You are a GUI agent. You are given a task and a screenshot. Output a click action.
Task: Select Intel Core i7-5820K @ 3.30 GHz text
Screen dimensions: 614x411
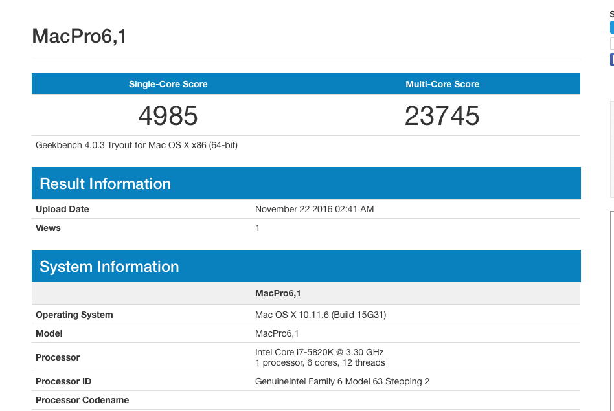(319, 352)
